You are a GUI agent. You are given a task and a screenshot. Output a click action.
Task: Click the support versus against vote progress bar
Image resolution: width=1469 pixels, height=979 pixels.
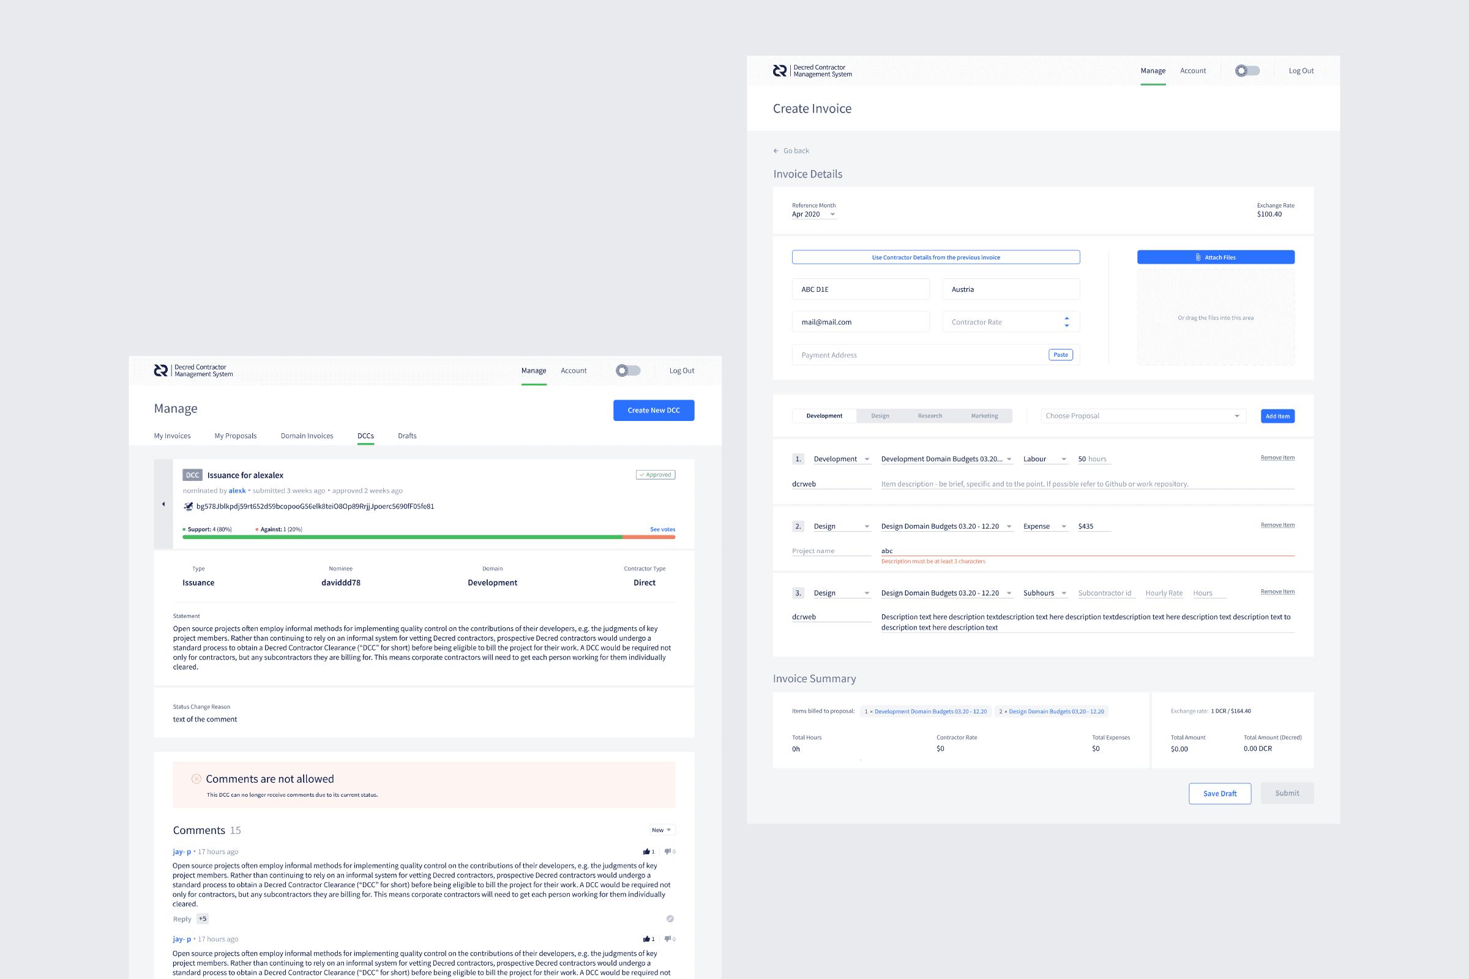(x=428, y=537)
